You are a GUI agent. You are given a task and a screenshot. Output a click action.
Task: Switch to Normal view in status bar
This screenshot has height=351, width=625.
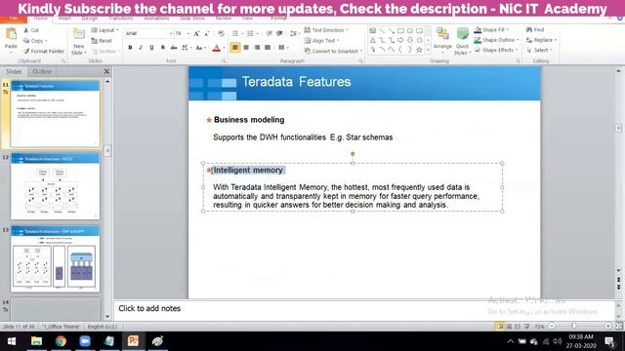500,327
